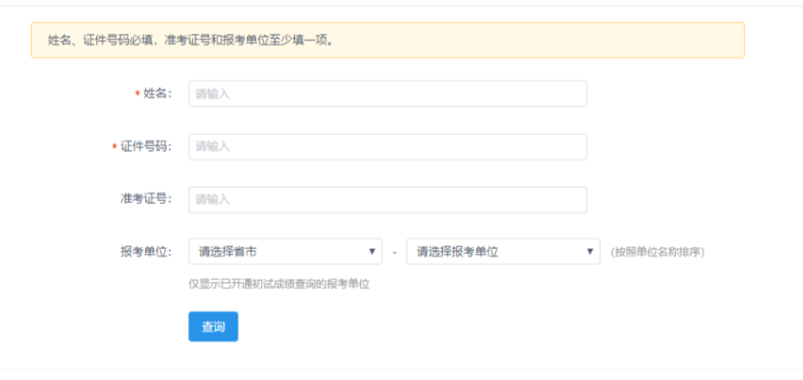Screen dimensions: 803x380
Task: Click the arrow on the 省市 selector
Action: [372, 252]
